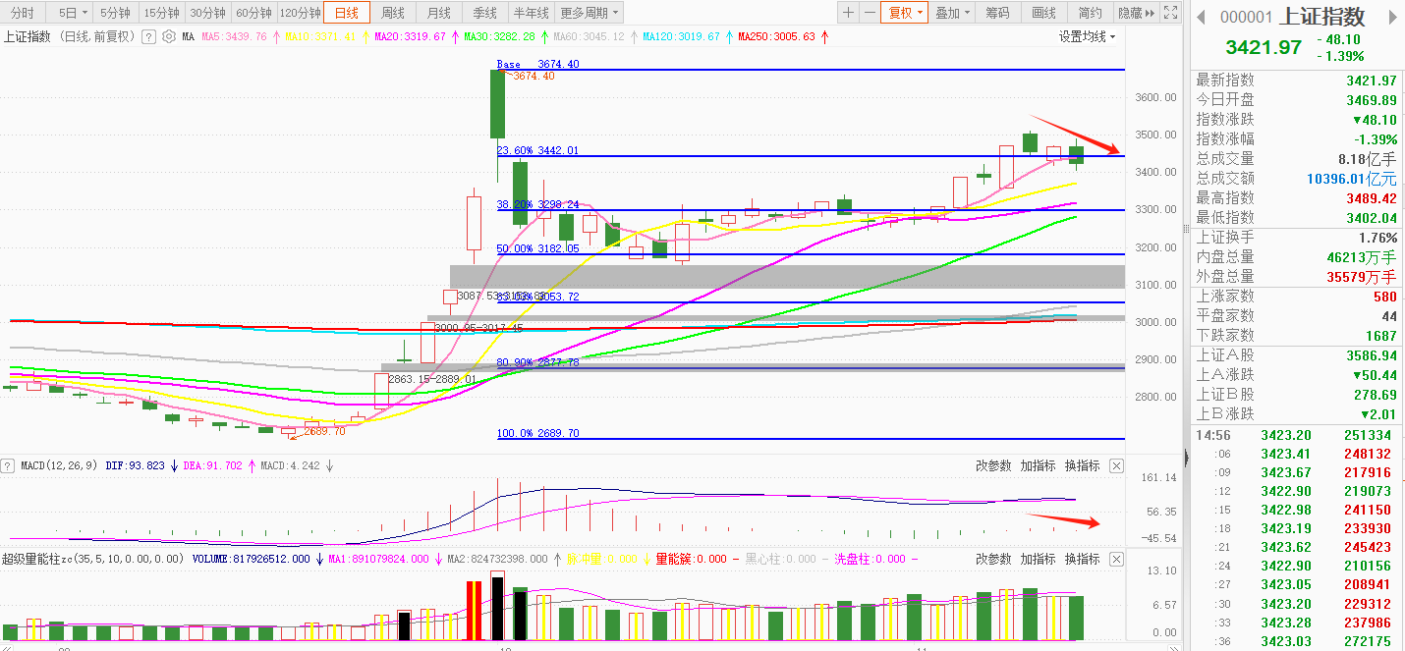Close the MACD indicator panel
Image resolution: width=1405 pixels, height=651 pixels.
(1116, 466)
